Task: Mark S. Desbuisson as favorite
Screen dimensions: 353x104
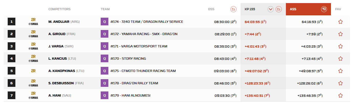Action: [340, 83]
